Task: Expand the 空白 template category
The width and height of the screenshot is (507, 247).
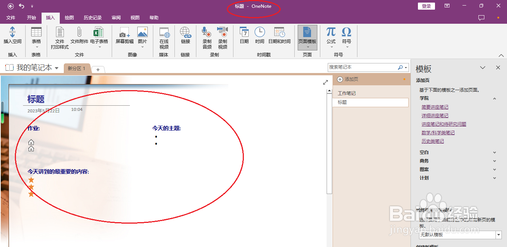Action: pos(494,152)
